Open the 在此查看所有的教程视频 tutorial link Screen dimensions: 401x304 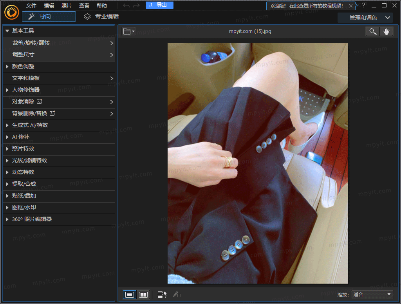316,5
